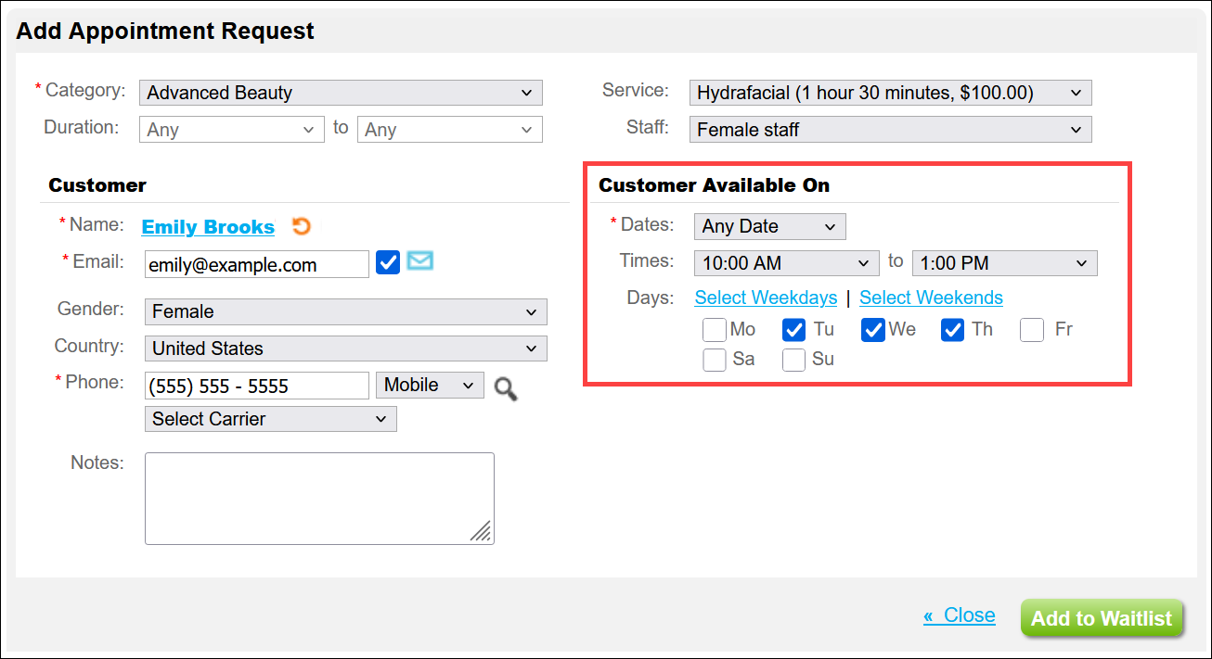The image size is (1212, 659).
Task: Open the Service dropdown showing Hydrafacial
Action: (890, 93)
